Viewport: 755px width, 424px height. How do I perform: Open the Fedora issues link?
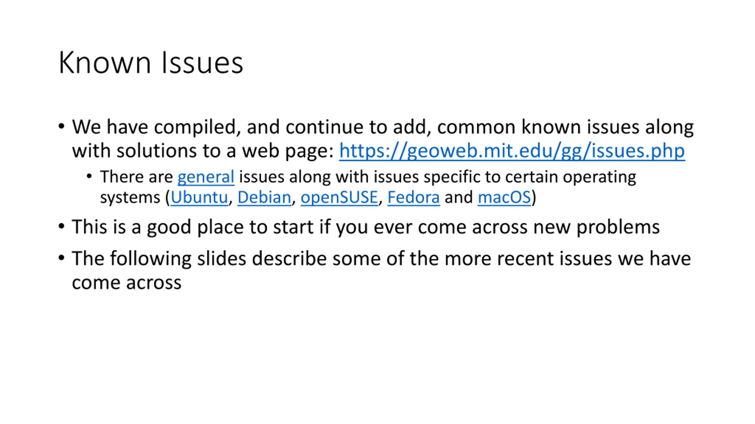[413, 197]
